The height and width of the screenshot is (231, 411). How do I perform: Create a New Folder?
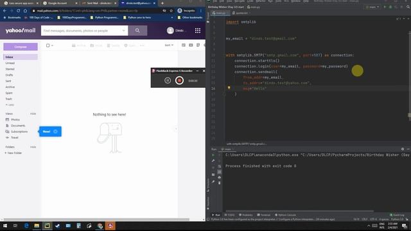(x=13, y=153)
